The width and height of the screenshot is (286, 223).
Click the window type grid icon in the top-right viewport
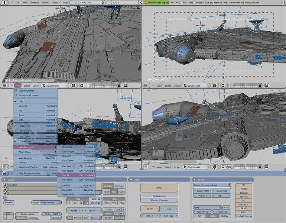coord(146,85)
